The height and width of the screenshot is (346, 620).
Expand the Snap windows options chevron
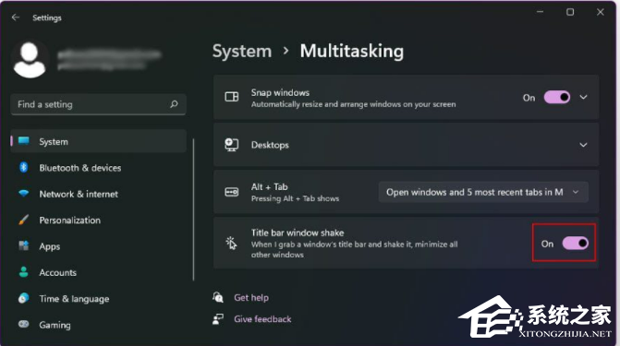tap(583, 97)
